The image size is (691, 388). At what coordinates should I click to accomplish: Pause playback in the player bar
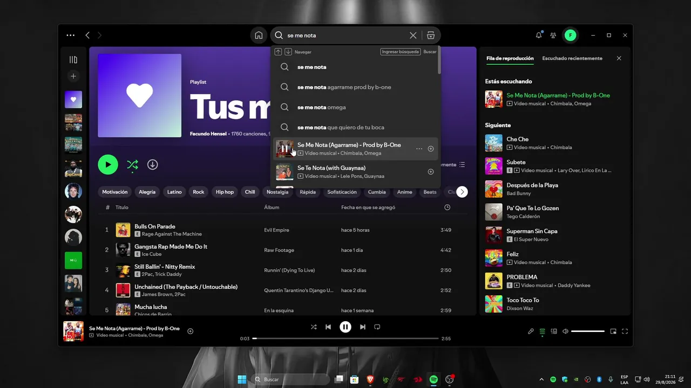(x=345, y=327)
